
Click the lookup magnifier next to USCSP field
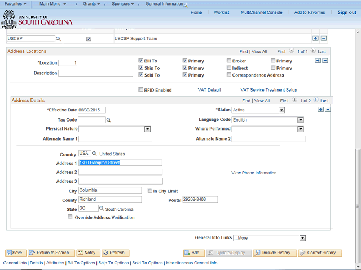pyautogui.click(x=58, y=39)
